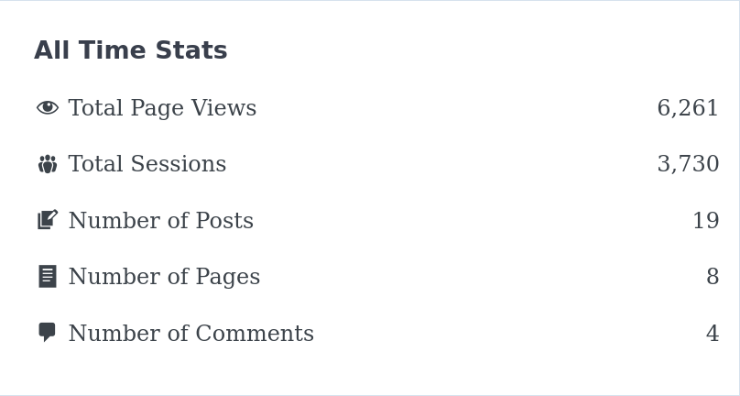Open the Number of Comments label
The image size is (740, 396).
(x=191, y=333)
